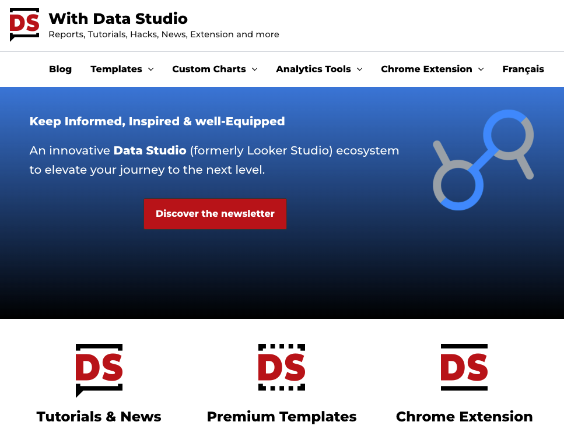Switch to Français language
Screen dimensions: 564x429
tap(523, 69)
